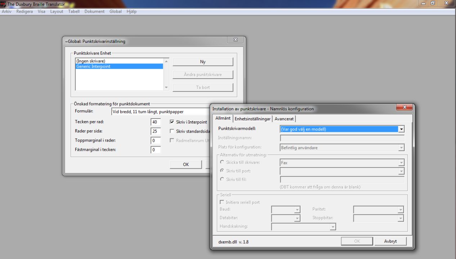Select the Skicka till skrivare radio button
Image resolution: width=456 pixels, height=259 pixels.
click(x=222, y=162)
